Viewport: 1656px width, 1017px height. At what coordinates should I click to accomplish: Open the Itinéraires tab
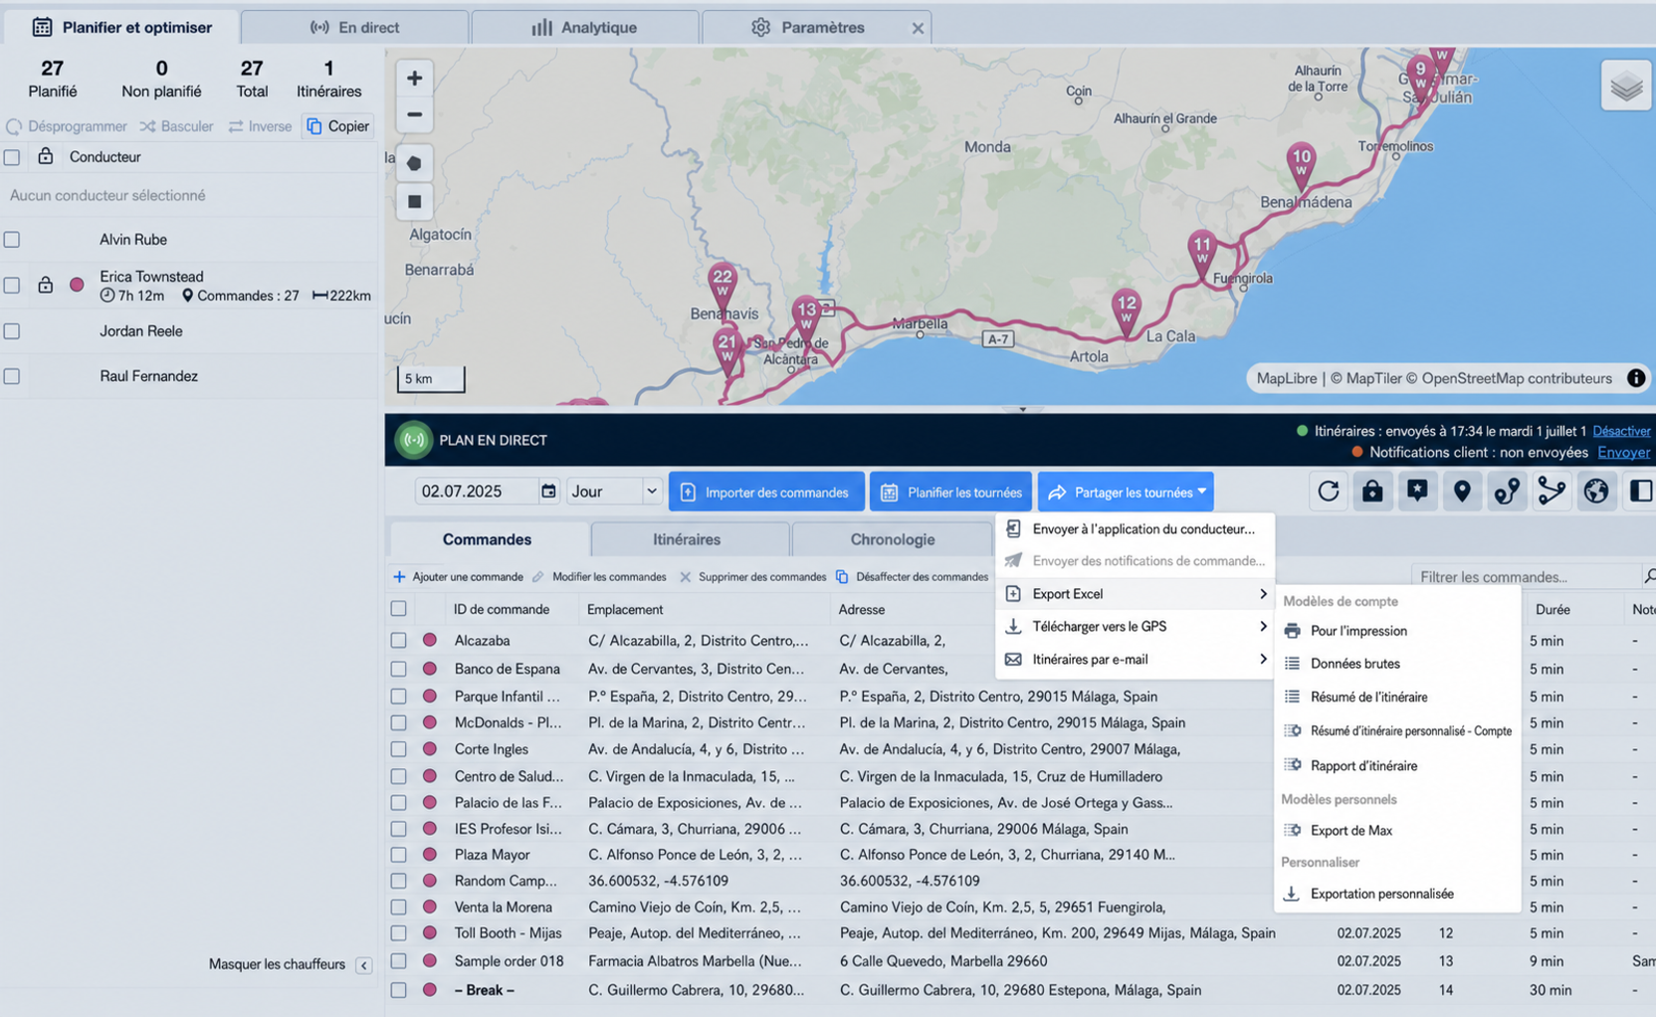[x=688, y=539]
